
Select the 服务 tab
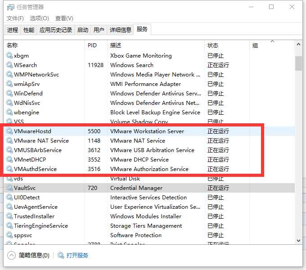142,29
